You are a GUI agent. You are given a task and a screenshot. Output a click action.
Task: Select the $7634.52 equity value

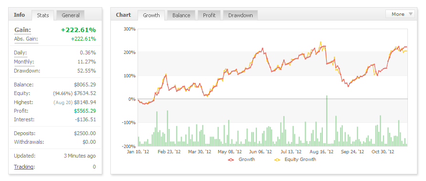(x=85, y=93)
